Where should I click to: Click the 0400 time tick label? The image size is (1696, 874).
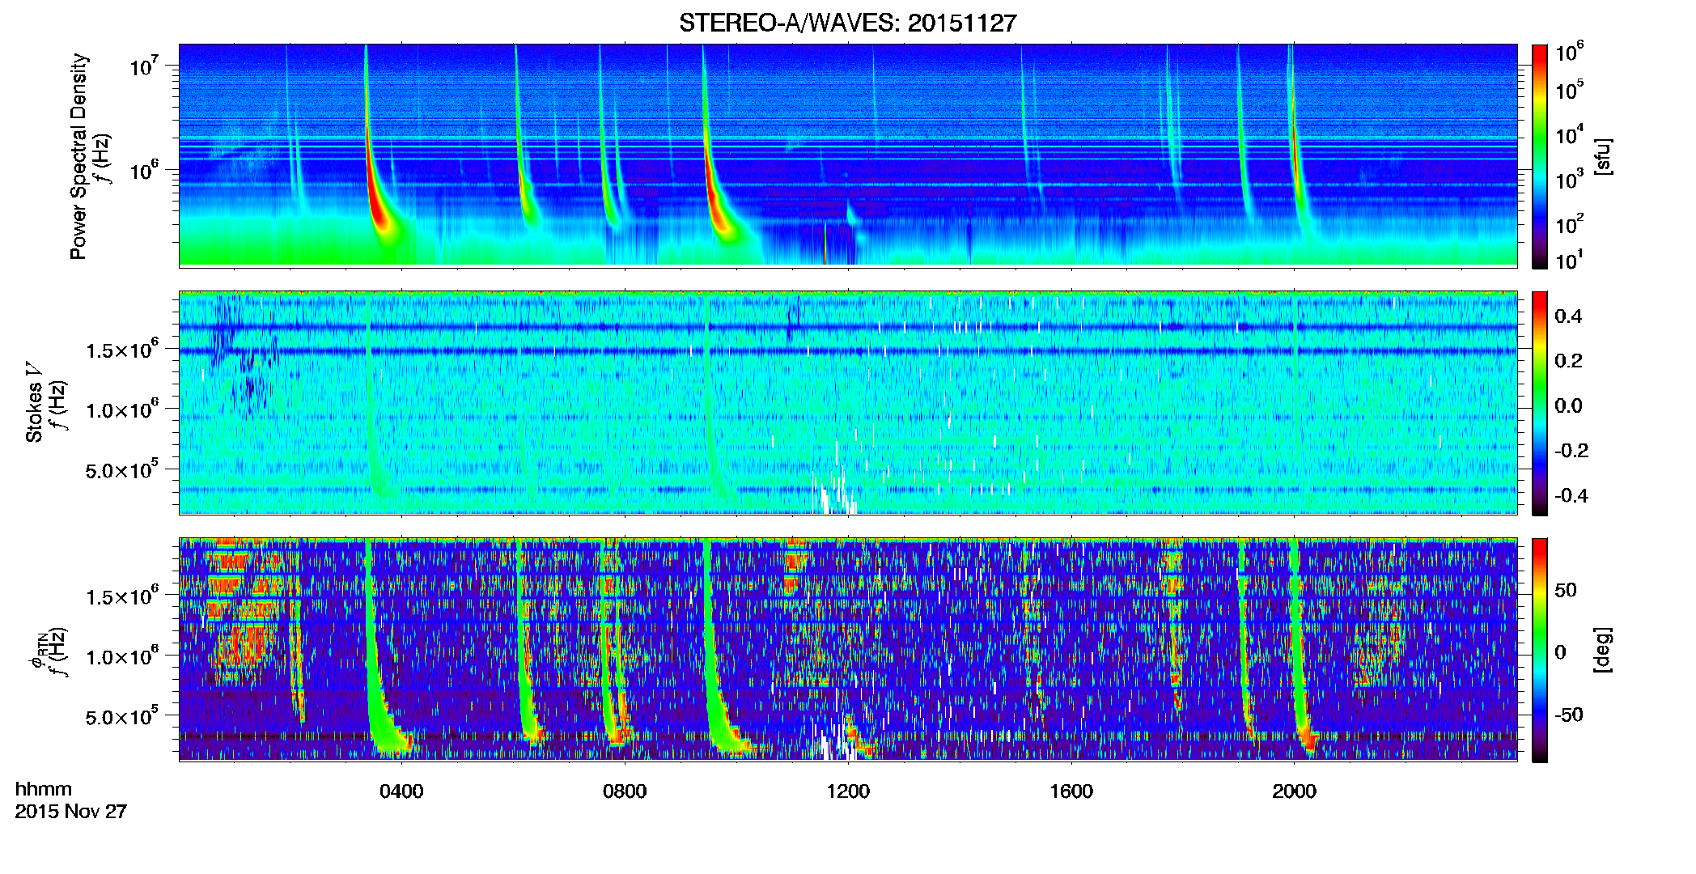coord(401,791)
